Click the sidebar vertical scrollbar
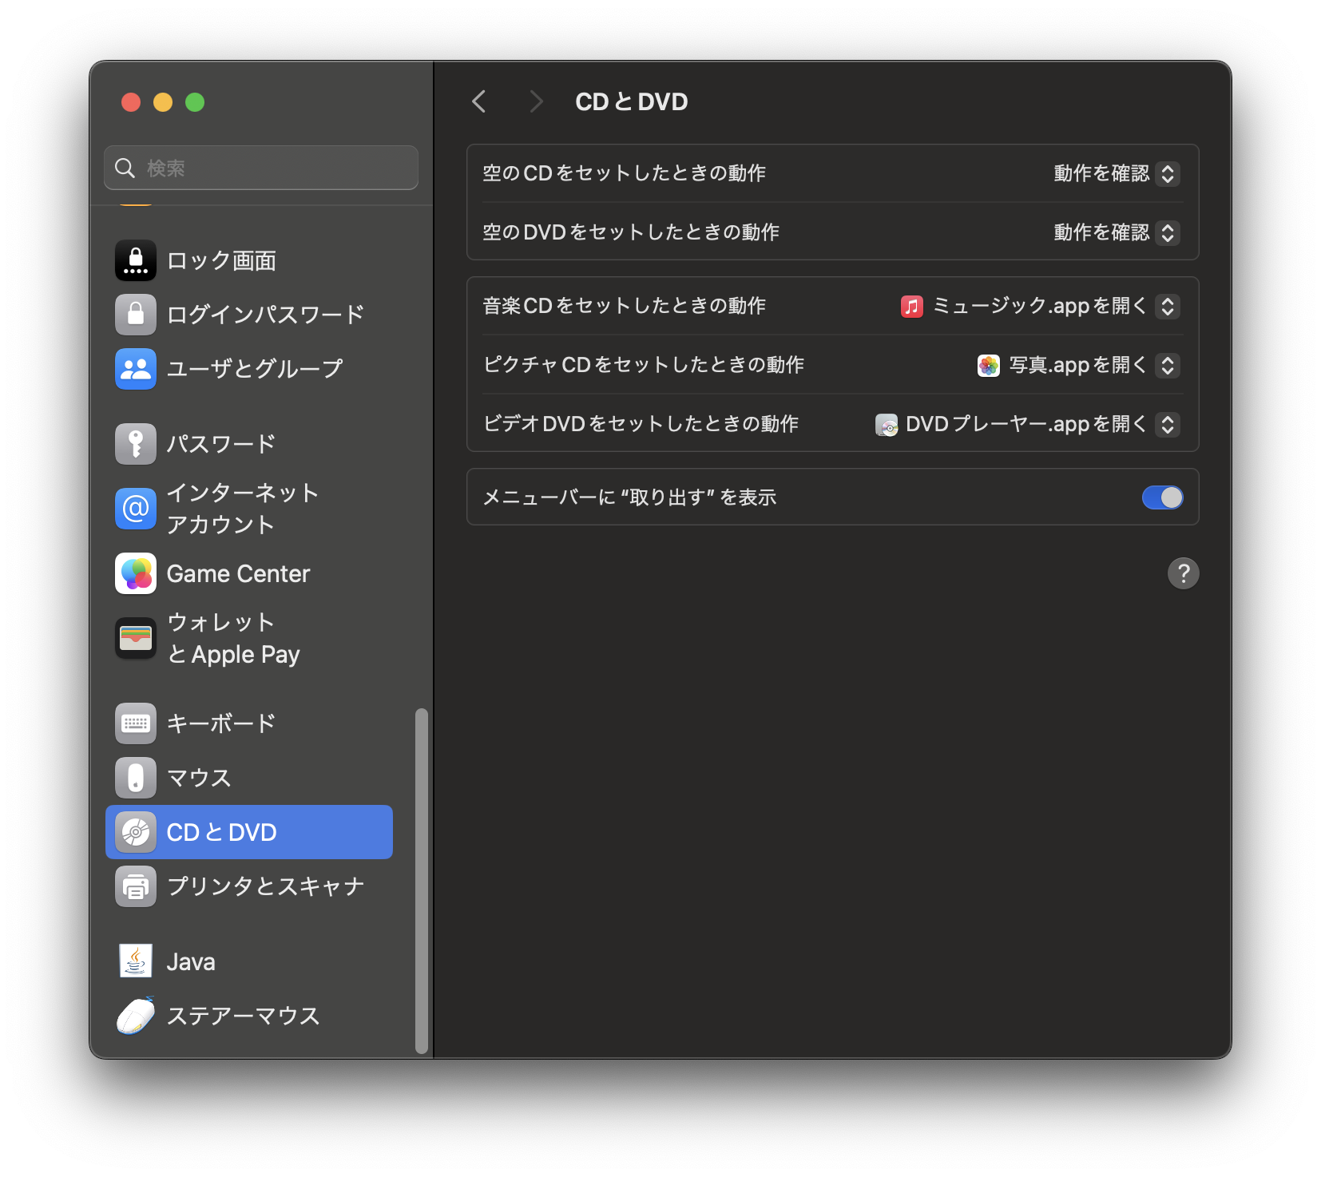Image resolution: width=1321 pixels, height=1177 pixels. tap(422, 881)
